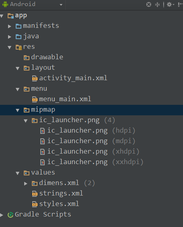Image resolution: width=183 pixels, height=227 pixels.
Task: Click the Android robot icon
Action: [5, 4]
